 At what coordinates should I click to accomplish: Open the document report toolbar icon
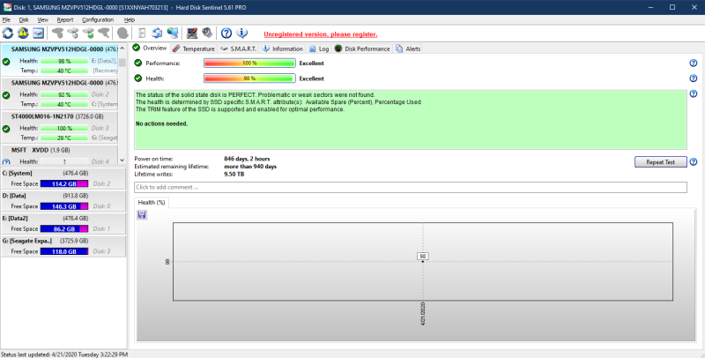coord(142,33)
